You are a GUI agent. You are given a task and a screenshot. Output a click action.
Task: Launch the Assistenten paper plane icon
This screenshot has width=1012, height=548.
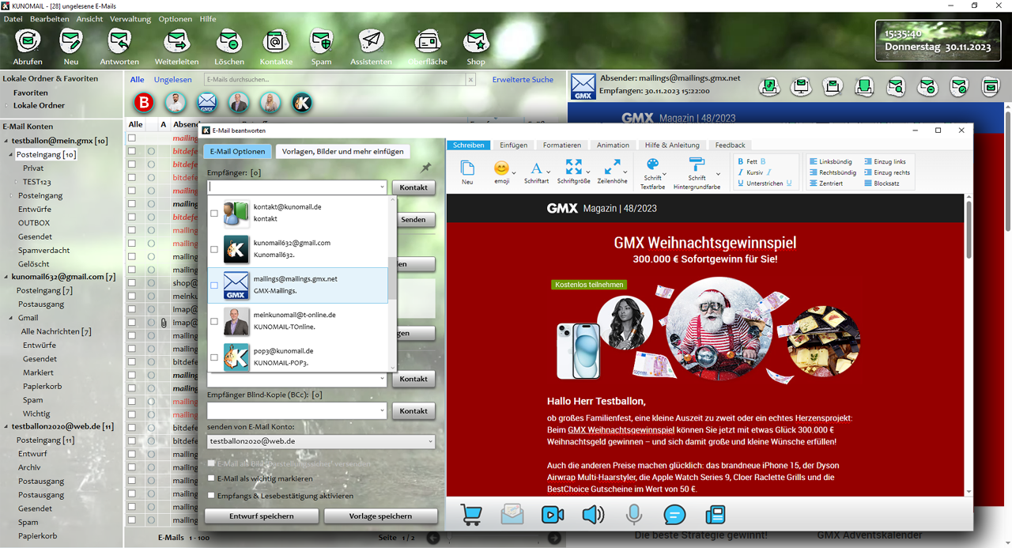pyautogui.click(x=372, y=40)
